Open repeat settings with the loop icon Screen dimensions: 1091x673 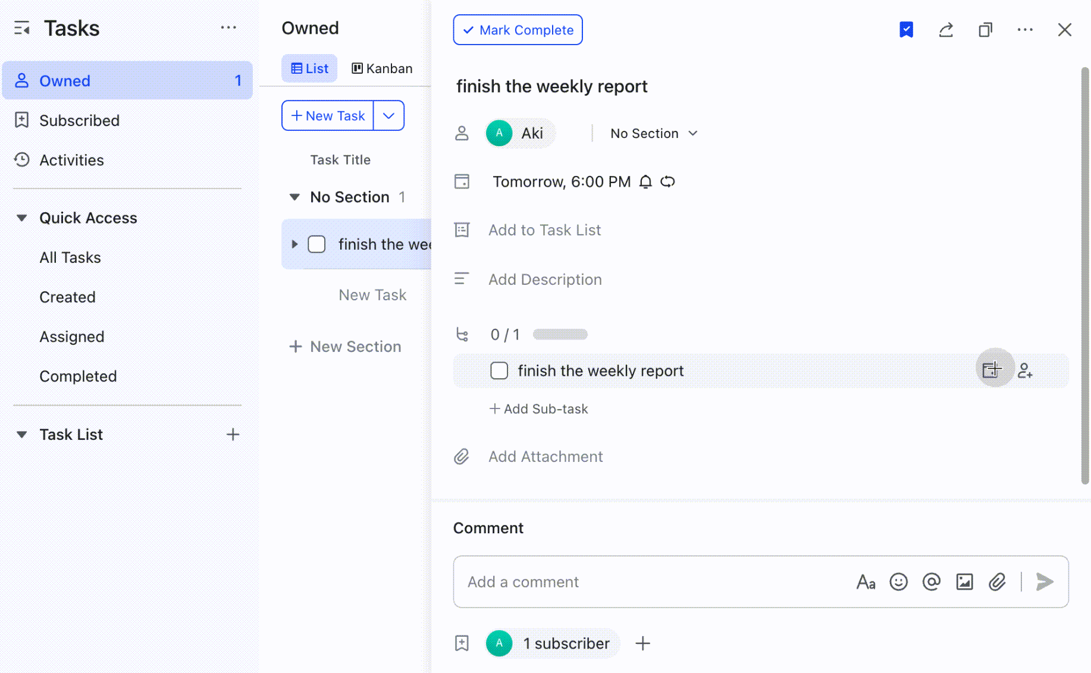click(667, 181)
